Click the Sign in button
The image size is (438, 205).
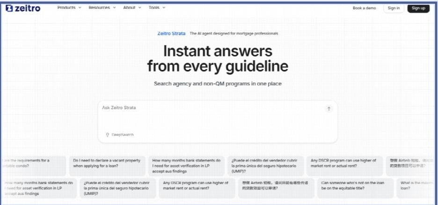click(x=394, y=8)
